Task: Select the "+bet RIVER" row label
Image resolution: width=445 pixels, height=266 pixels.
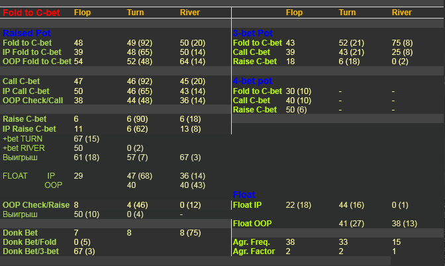Action: pyautogui.click(x=24, y=148)
